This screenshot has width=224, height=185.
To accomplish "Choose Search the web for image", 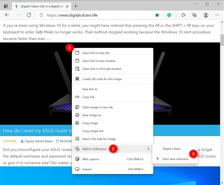I will coord(113,139).
